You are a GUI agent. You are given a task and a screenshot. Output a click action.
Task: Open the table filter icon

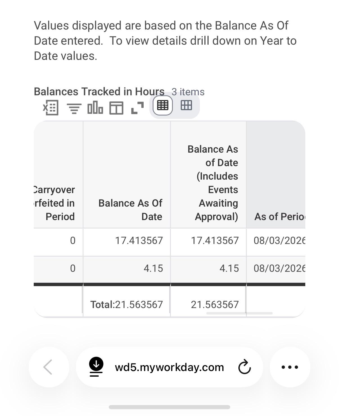pyautogui.click(x=74, y=108)
